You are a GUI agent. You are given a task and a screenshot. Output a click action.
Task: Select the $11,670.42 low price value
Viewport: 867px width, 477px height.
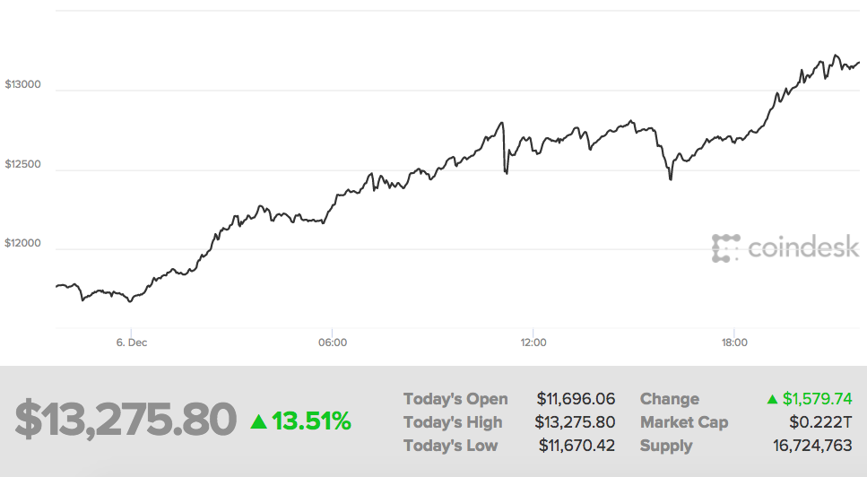pyautogui.click(x=577, y=446)
